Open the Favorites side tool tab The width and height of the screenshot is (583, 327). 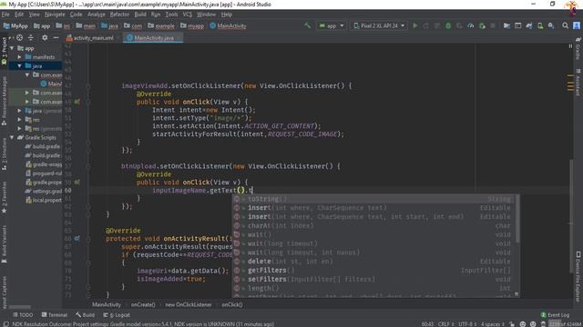4,198
